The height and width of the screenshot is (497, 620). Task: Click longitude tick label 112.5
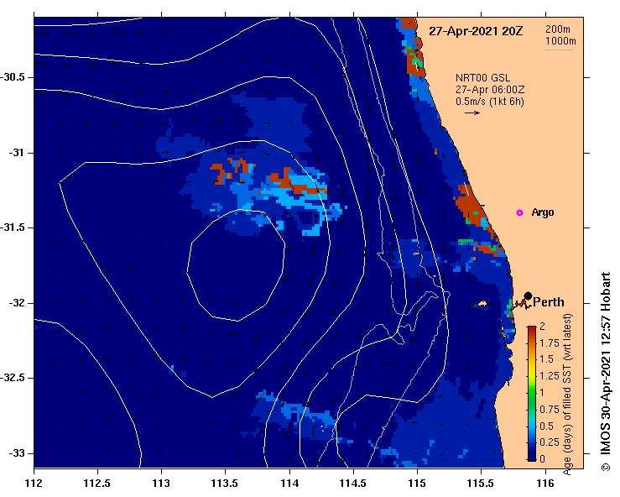[97, 484]
